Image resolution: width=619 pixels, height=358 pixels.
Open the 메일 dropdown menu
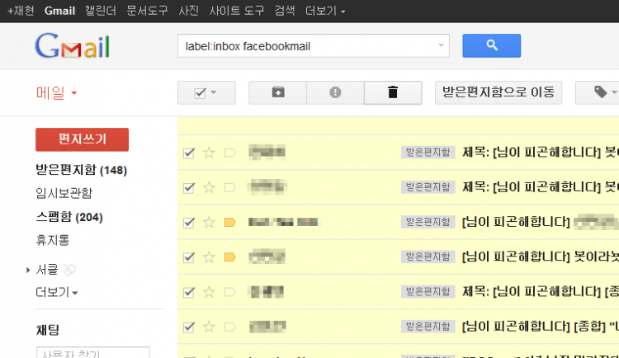[x=57, y=92]
